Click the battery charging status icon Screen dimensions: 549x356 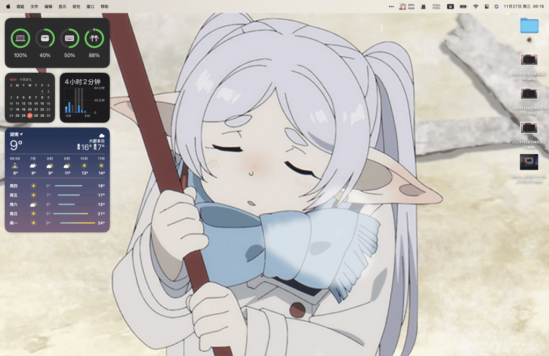pos(462,6)
